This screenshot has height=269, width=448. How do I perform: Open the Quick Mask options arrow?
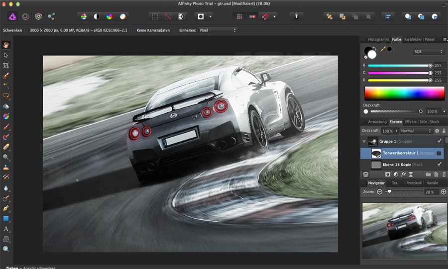pos(211,16)
